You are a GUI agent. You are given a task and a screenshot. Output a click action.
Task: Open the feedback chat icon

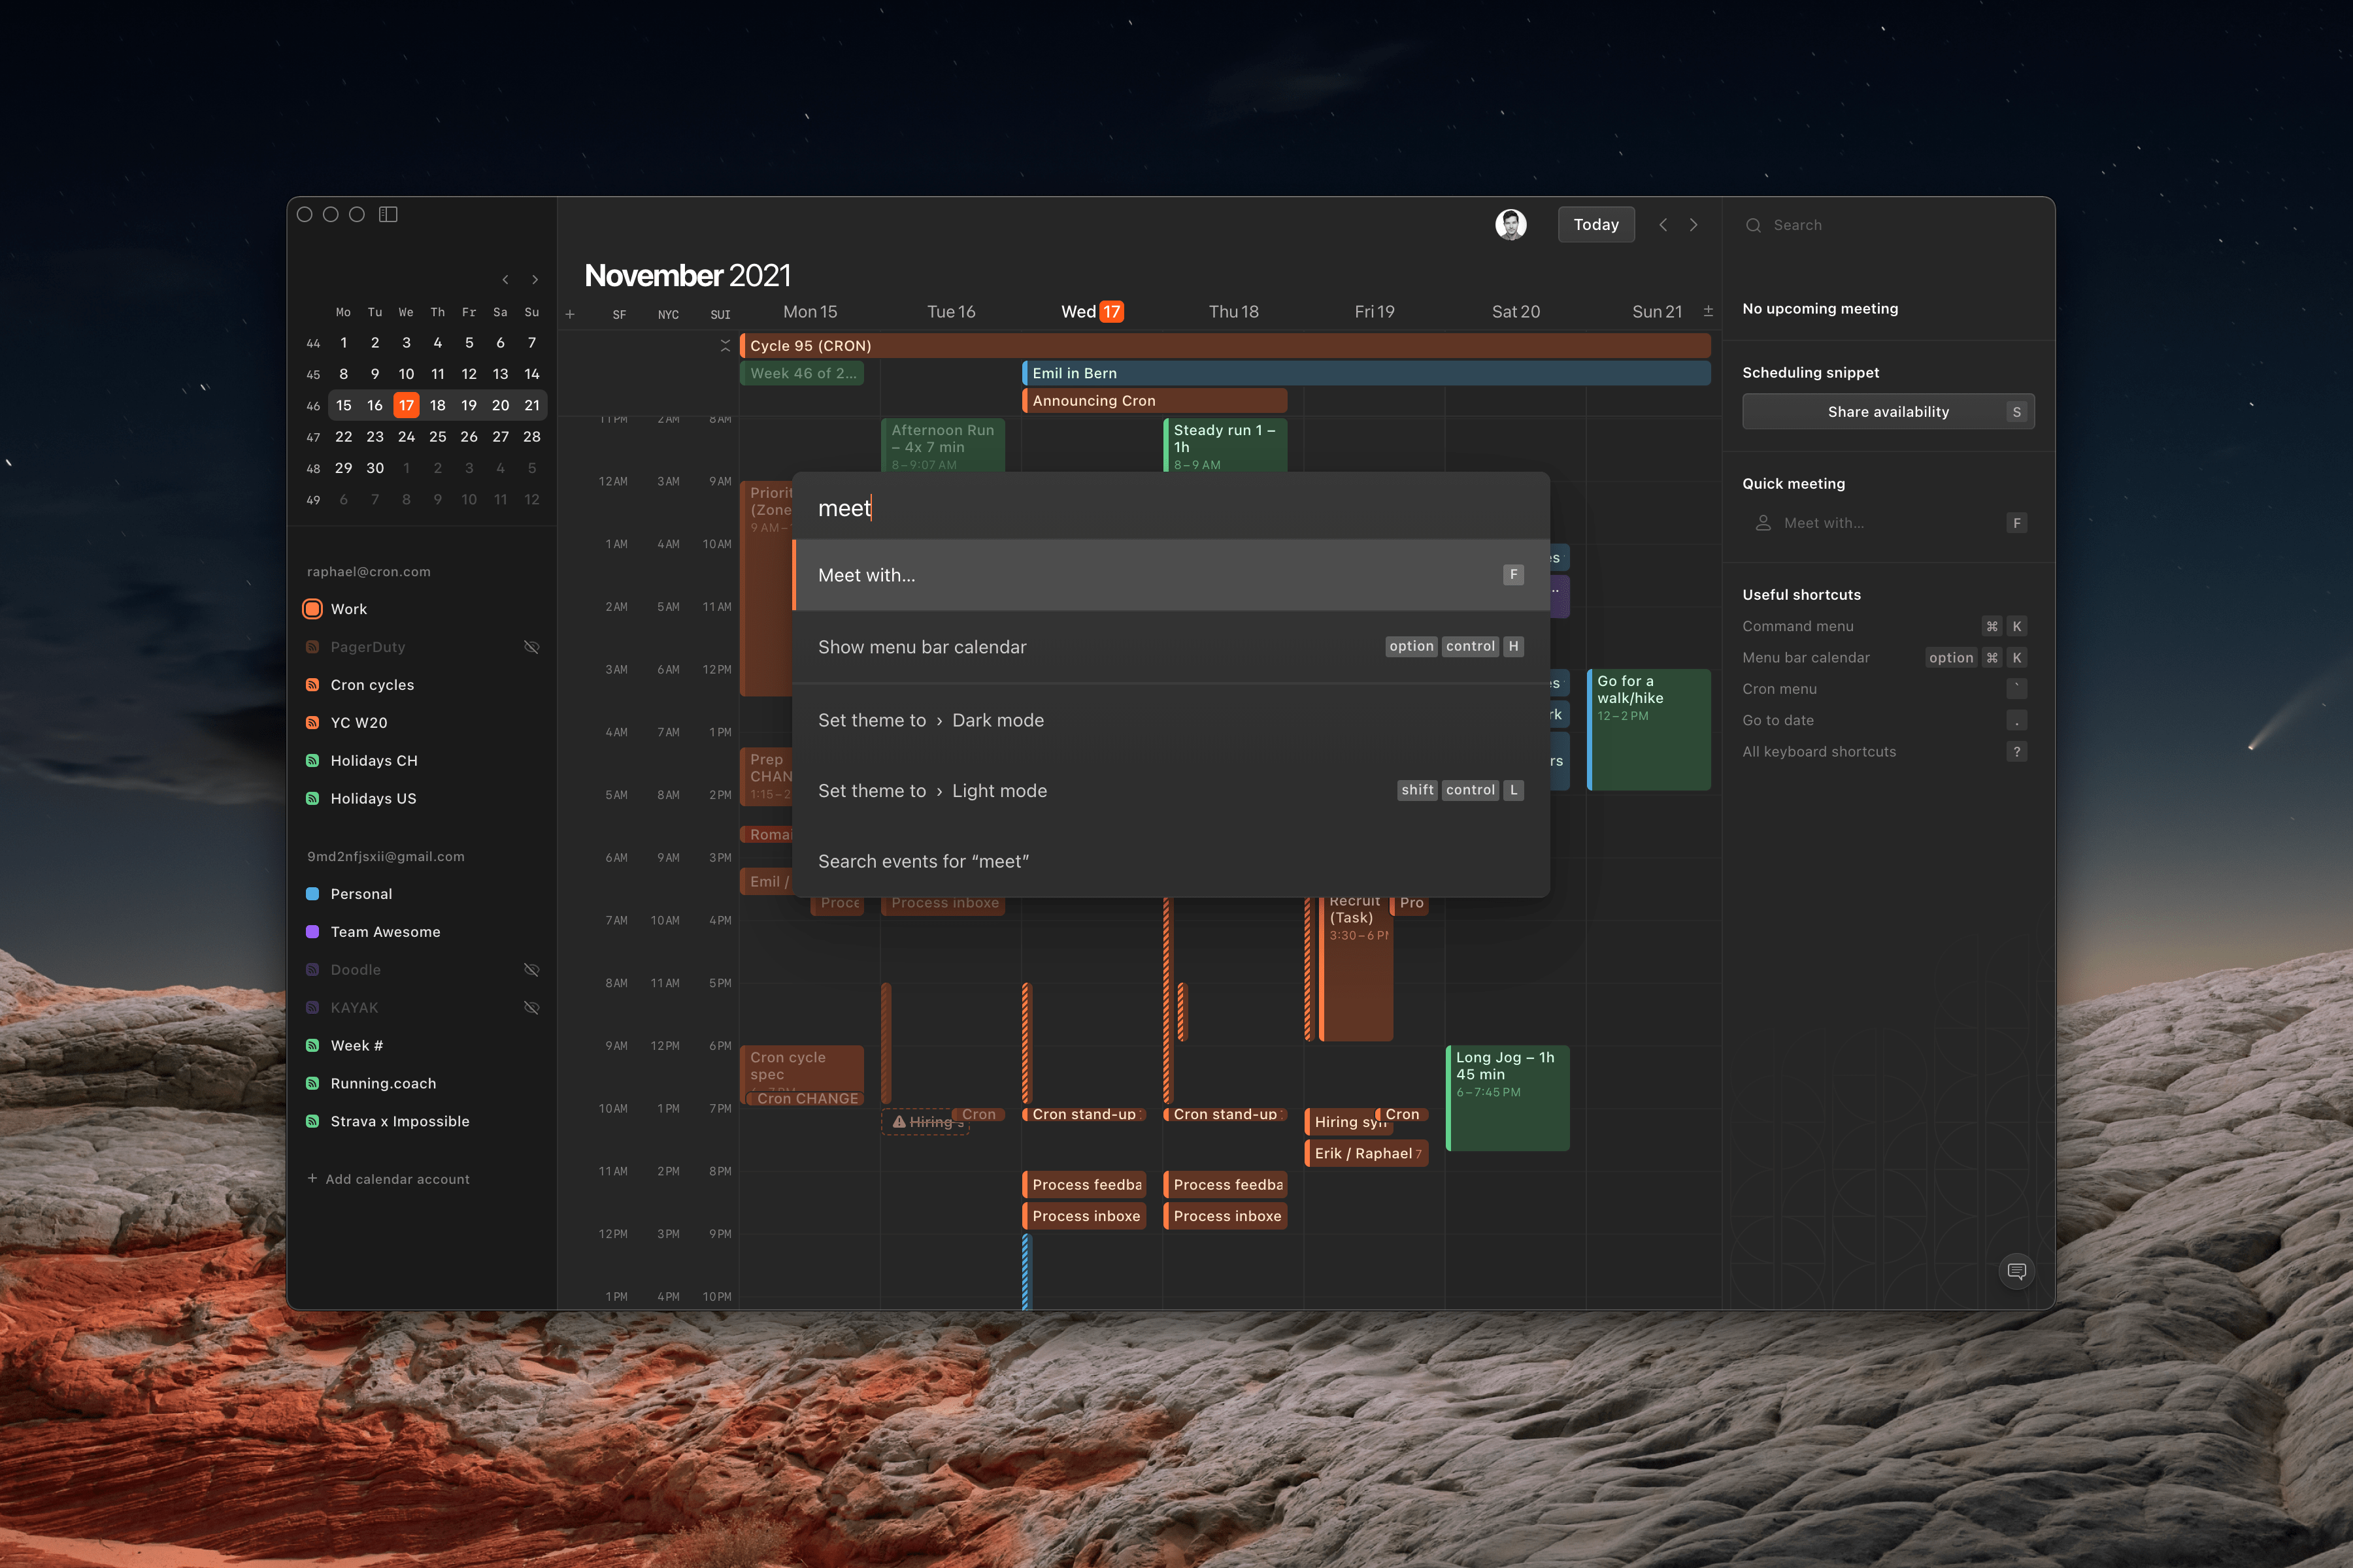click(x=2016, y=1271)
